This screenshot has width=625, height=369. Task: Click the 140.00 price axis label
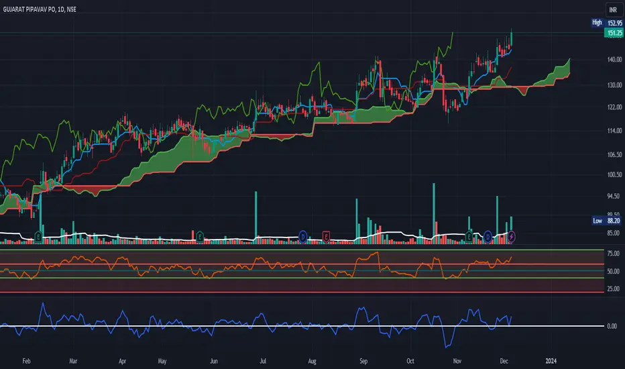coord(614,60)
